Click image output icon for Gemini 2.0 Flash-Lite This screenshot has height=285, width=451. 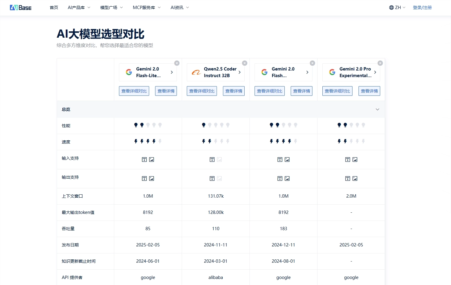coord(152,179)
